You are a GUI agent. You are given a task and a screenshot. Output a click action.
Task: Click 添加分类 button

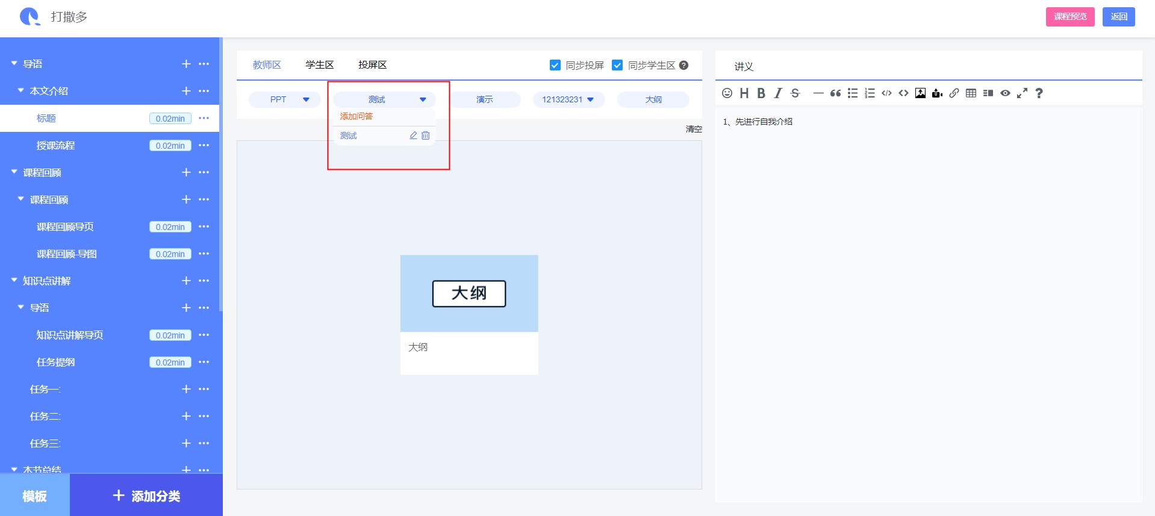point(146,495)
